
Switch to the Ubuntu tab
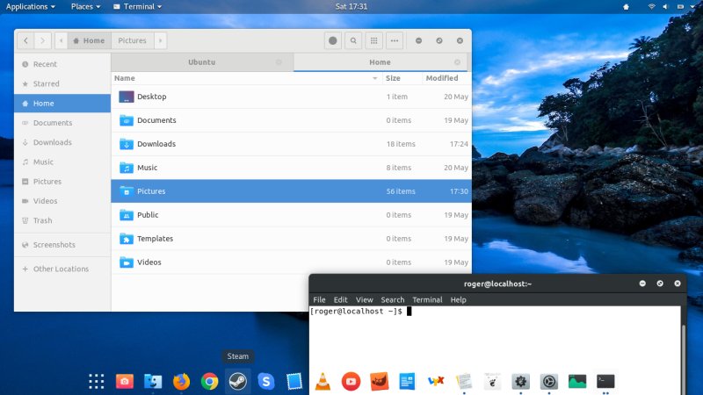pos(201,62)
